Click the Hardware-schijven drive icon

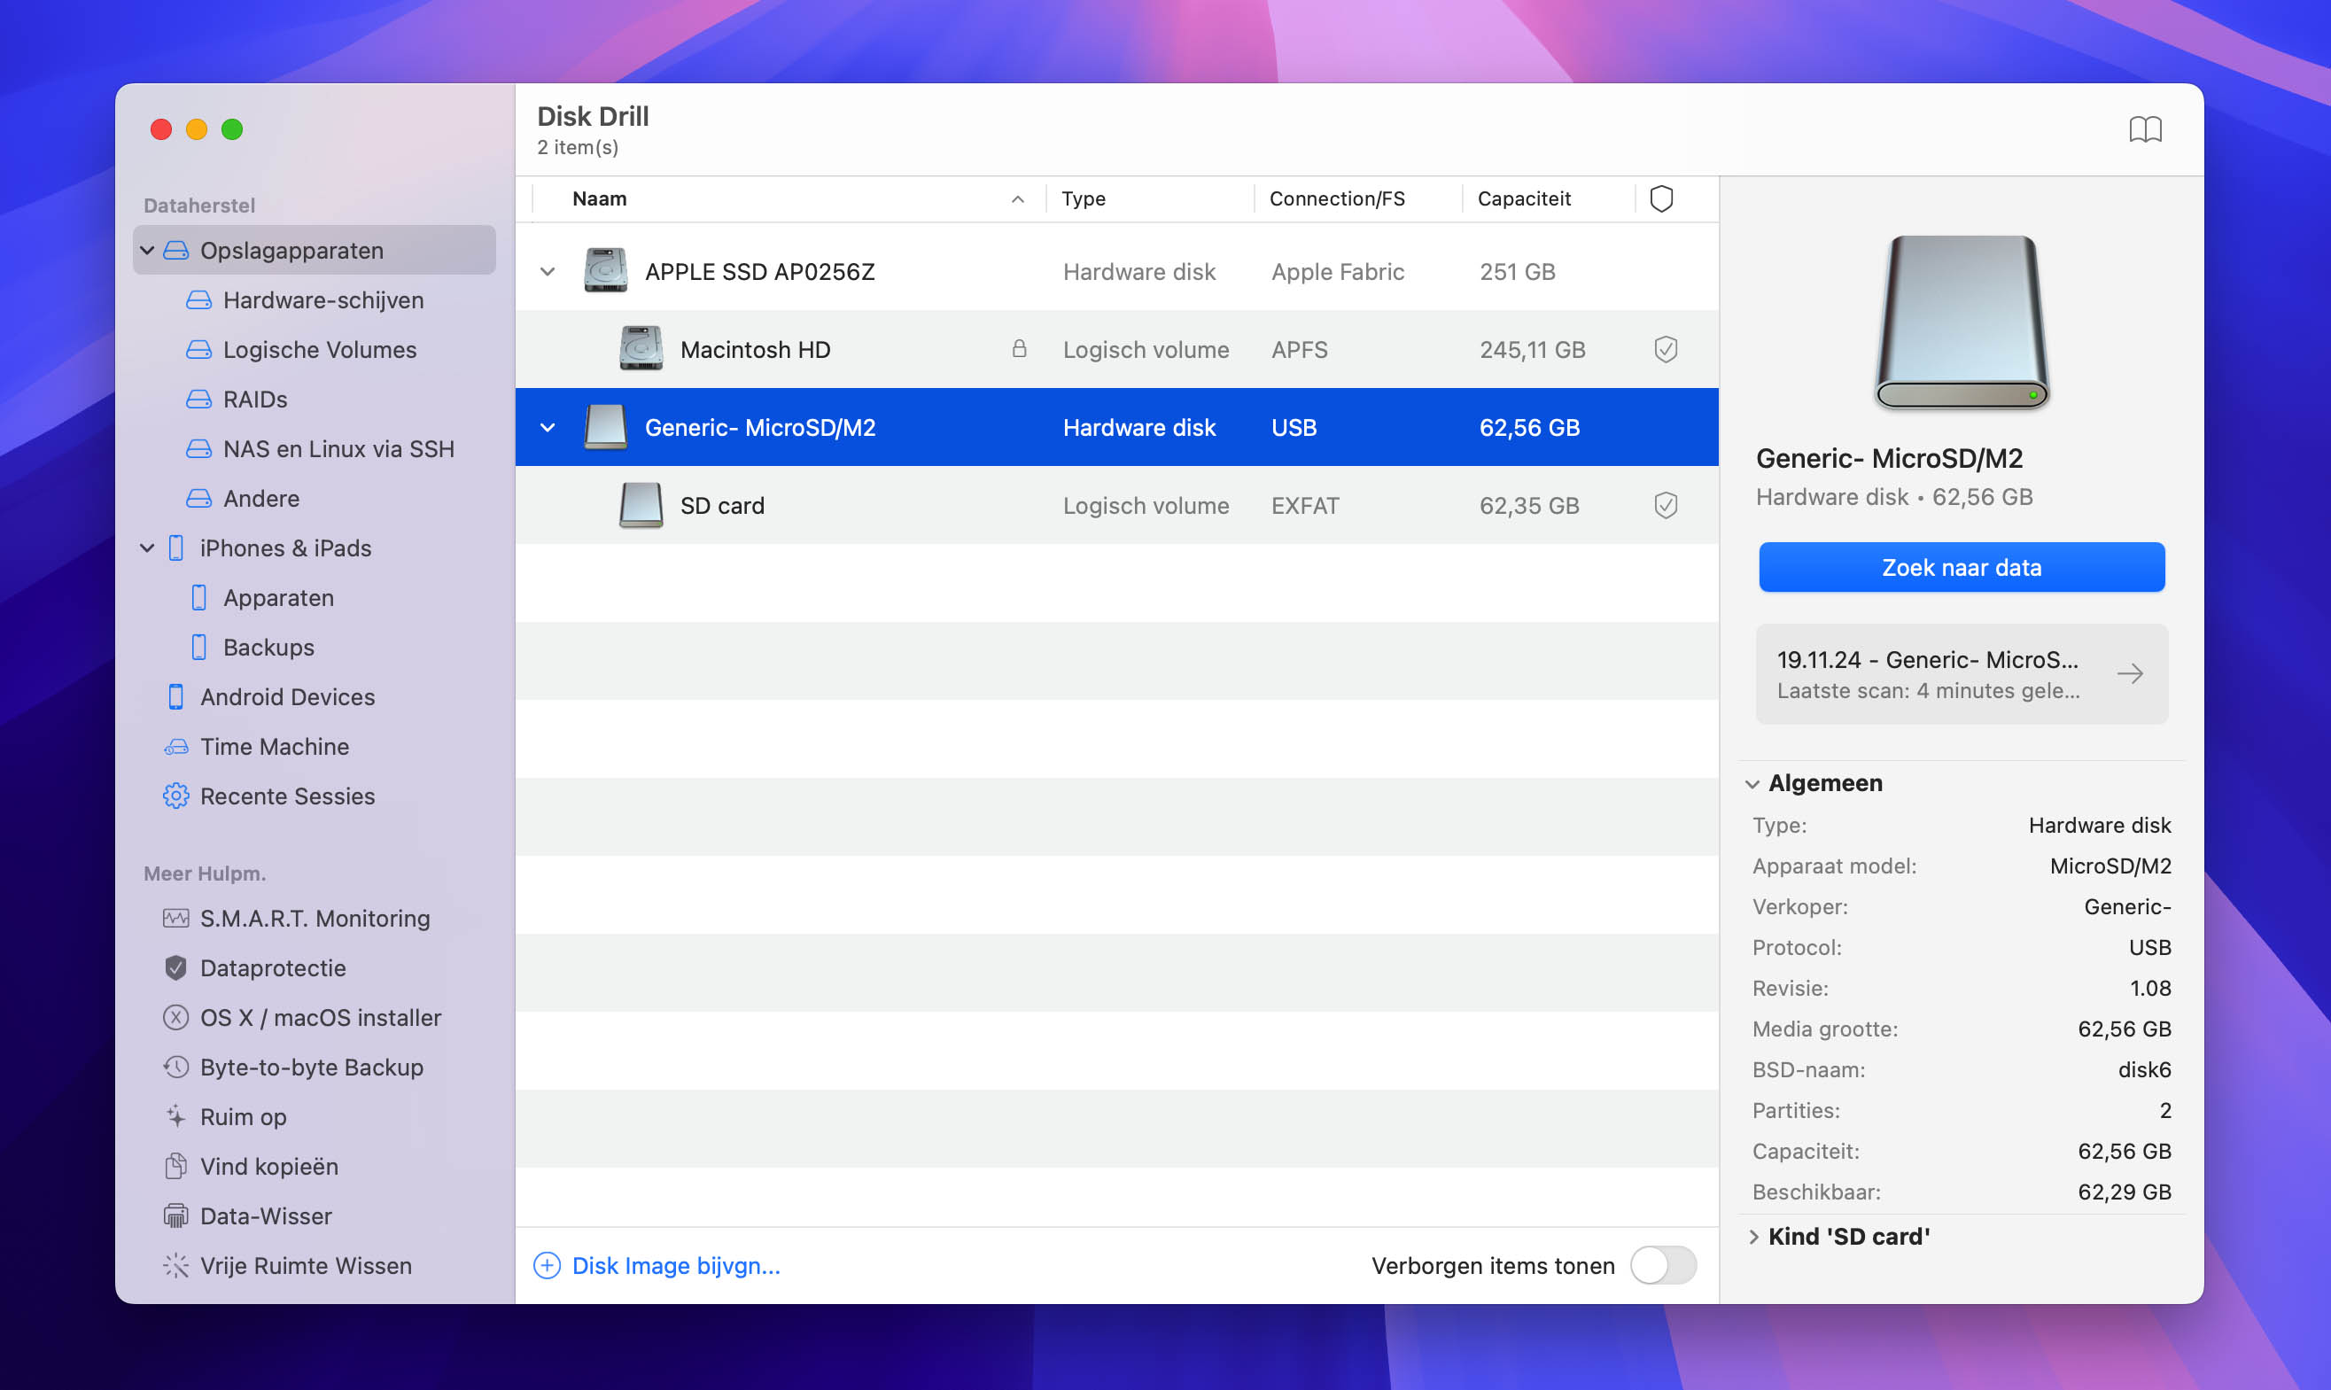point(198,299)
